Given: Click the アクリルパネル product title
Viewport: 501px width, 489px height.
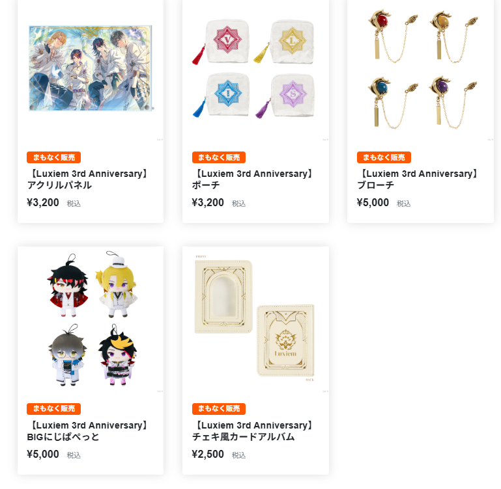Looking at the screenshot, I should 88,179.
